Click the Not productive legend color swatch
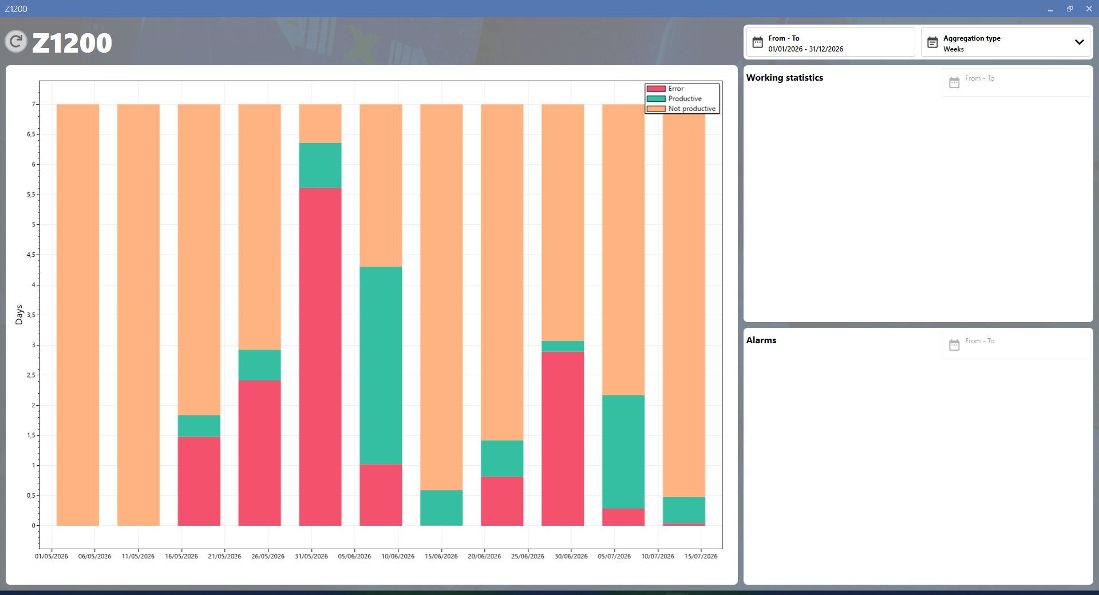The height and width of the screenshot is (595, 1099). coord(656,109)
